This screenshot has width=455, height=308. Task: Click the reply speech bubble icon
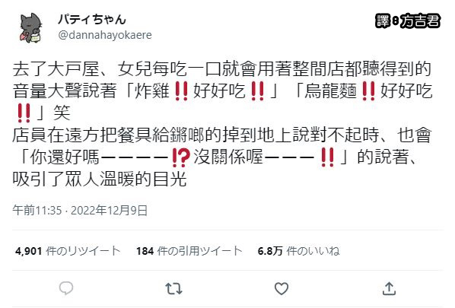pos(66,288)
